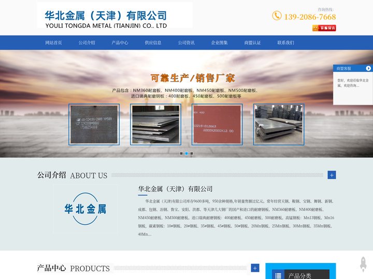Screen dimensions: 373x279
Task: Expand About Us with the plus button
Action: [332, 175]
